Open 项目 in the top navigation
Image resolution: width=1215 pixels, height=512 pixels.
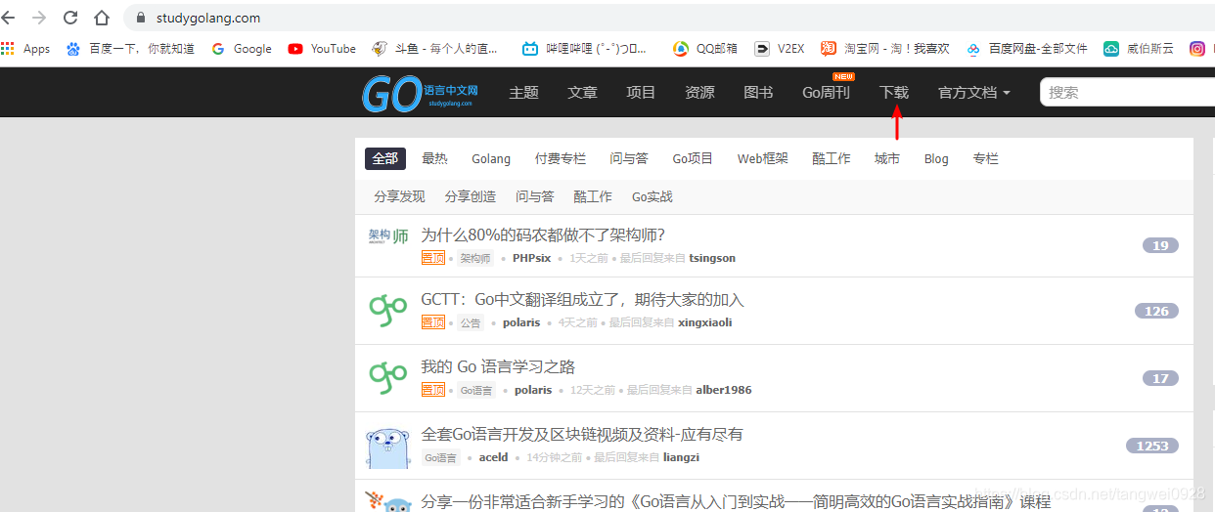pos(641,92)
